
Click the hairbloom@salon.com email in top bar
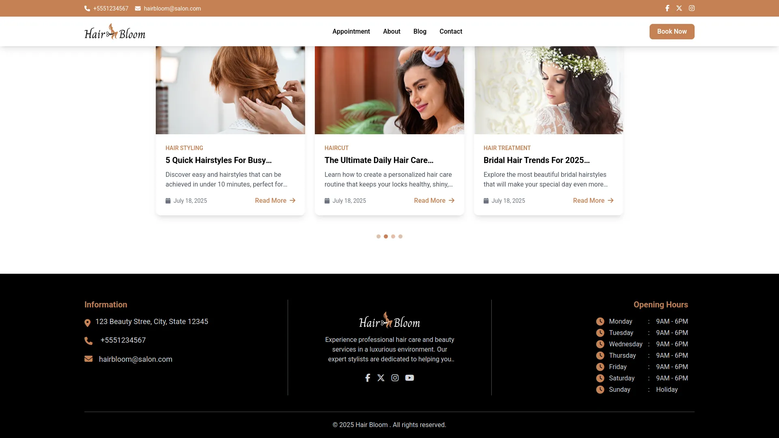coord(172,9)
